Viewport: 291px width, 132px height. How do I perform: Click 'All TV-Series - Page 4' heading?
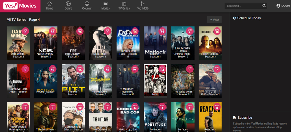23,20
